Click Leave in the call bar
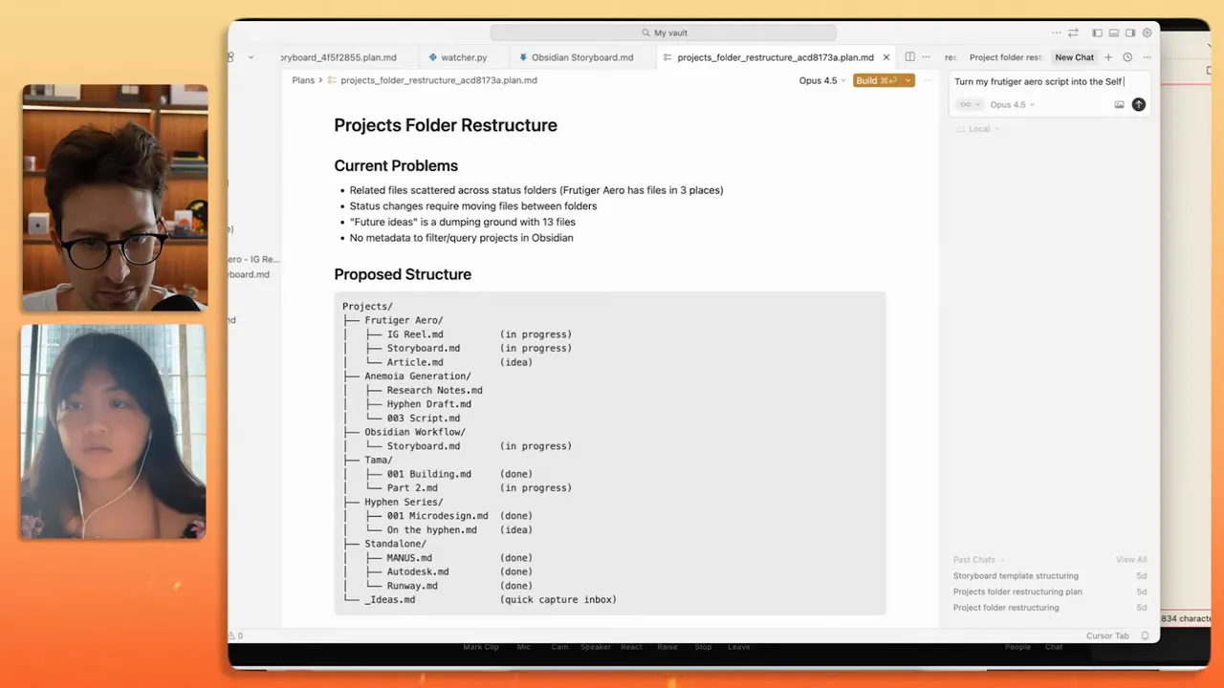 [738, 647]
